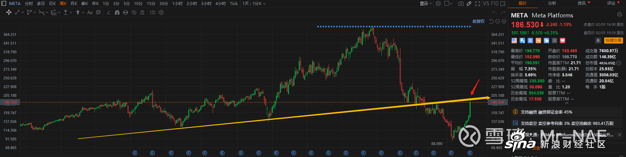Image resolution: width=626 pixels, height=157 pixels.
Task: Expand the polyline tool dropdown arrow
Action: (x=35, y=12)
